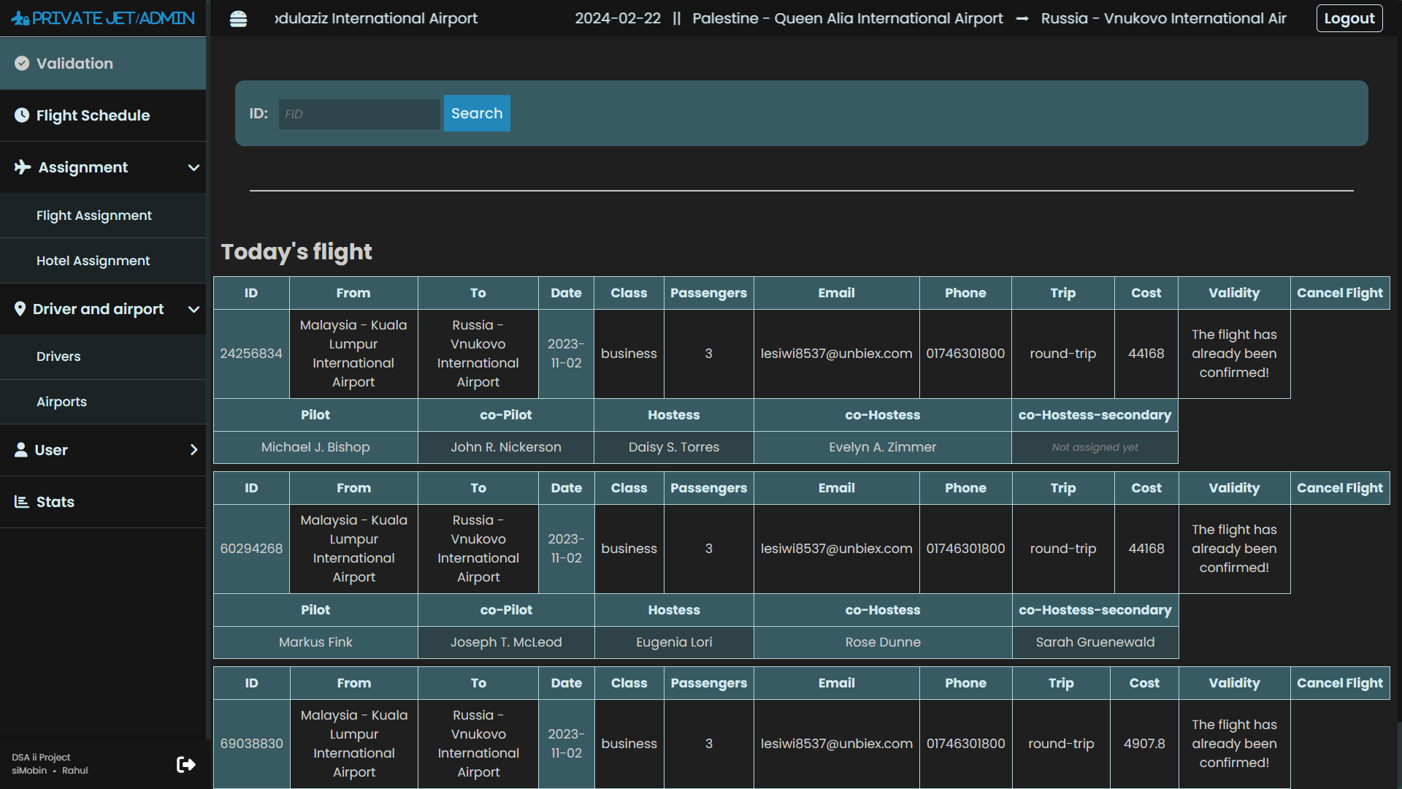
Task: Open the Validation page
Action: click(x=103, y=64)
